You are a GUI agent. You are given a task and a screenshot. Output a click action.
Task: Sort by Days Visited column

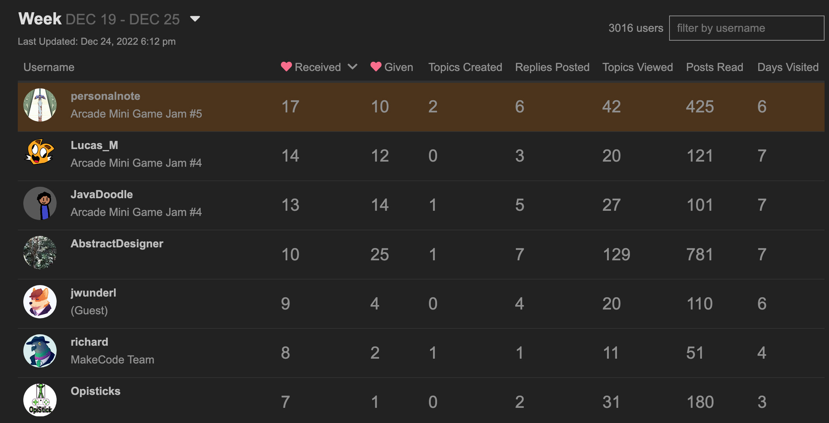(x=788, y=67)
